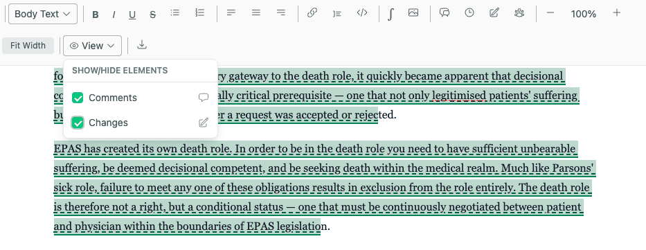
Task: Uncheck the Comments checkbox
Action: pyautogui.click(x=78, y=98)
